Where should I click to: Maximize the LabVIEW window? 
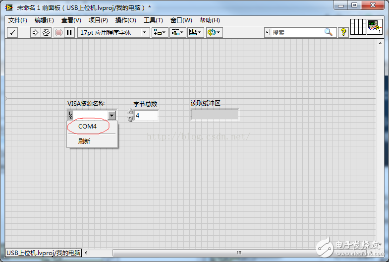click(354, 5)
